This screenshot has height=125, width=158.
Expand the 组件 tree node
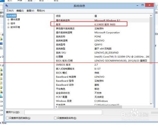coord(8,23)
